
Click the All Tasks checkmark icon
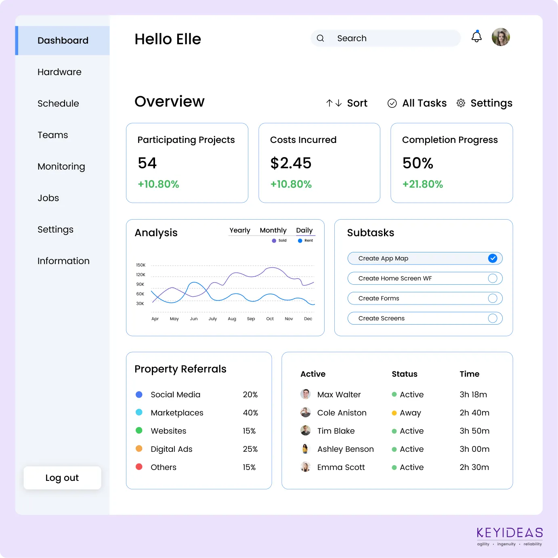click(x=392, y=103)
